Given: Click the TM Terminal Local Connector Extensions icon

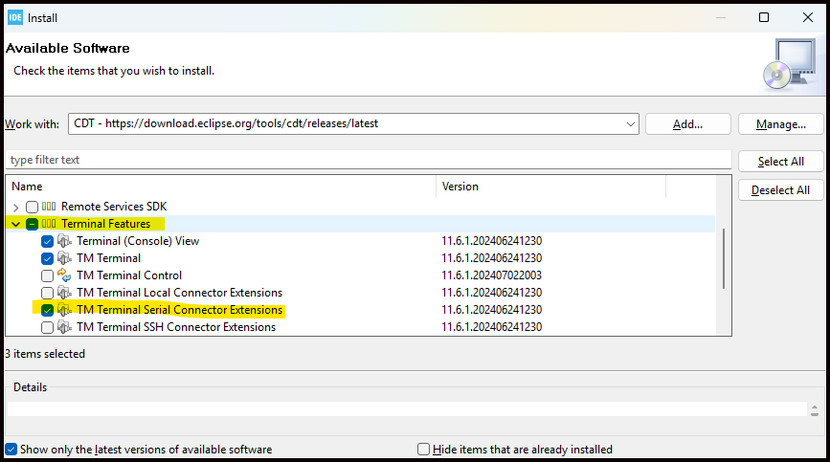Looking at the screenshot, I should 64,293.
